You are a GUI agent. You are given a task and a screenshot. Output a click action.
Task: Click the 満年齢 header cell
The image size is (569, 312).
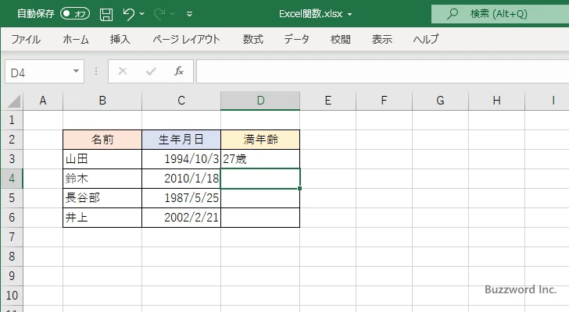[x=260, y=140]
